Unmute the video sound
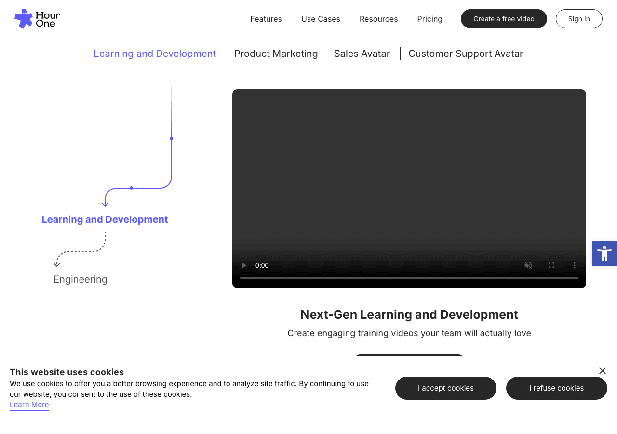Image resolution: width=617 pixels, height=434 pixels. point(528,265)
